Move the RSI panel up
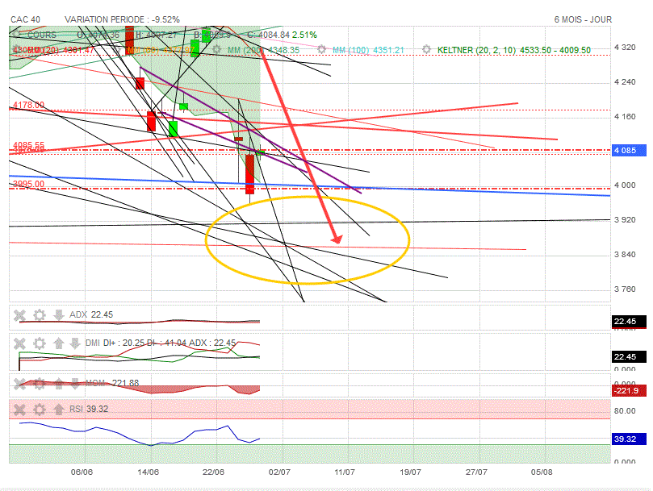The height and width of the screenshot is (491, 653). click(59, 410)
